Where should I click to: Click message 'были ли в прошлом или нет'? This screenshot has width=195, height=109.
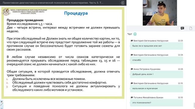pyautogui.click(x=156, y=46)
